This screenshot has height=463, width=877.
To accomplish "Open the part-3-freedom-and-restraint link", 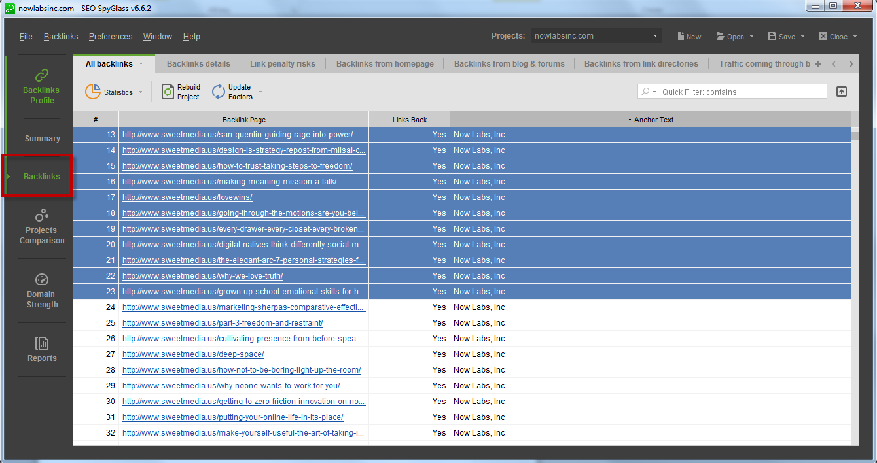I will tap(223, 323).
